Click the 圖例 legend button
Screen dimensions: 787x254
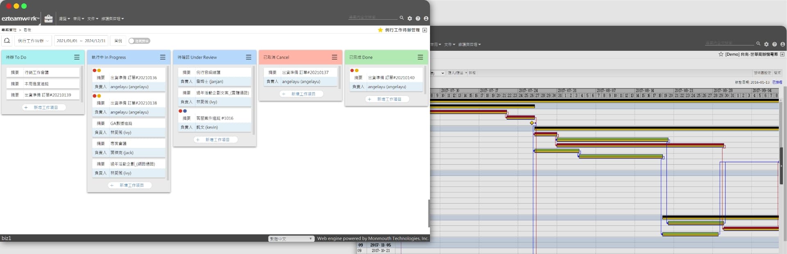(118, 41)
